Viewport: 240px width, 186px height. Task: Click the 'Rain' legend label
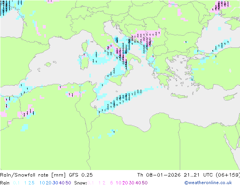tap(5, 183)
